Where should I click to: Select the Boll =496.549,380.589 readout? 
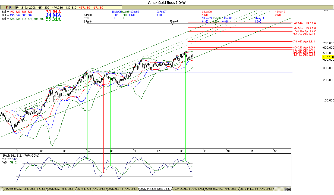(x=17, y=15)
